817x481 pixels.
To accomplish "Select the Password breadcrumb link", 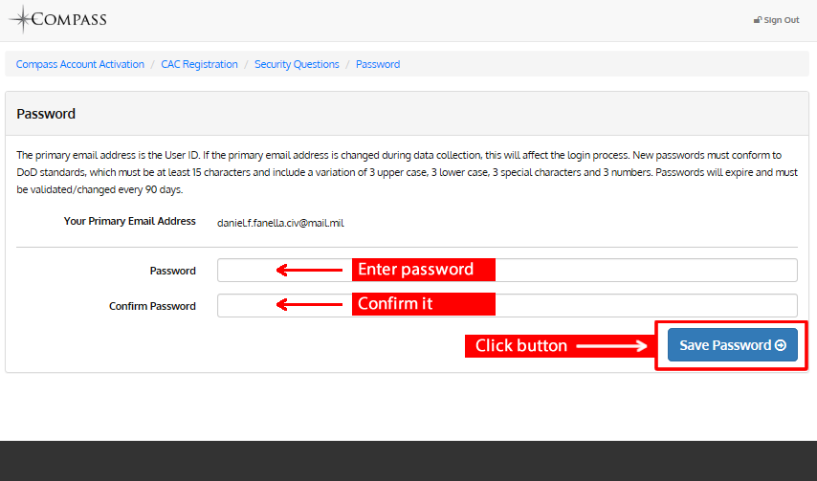I will tap(378, 64).
